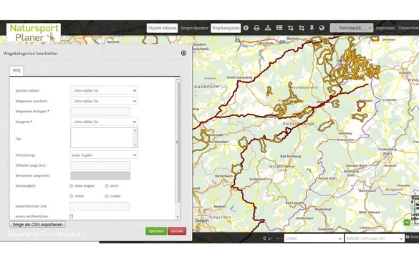Click the pushpin marker icon
This screenshot has width=419, height=262.
(x=312, y=28)
